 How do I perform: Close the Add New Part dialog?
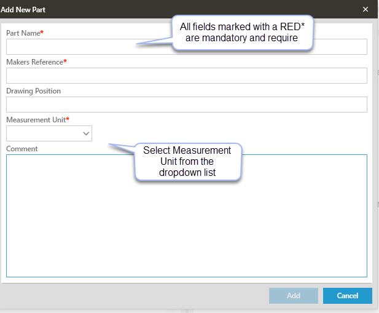(x=365, y=9)
